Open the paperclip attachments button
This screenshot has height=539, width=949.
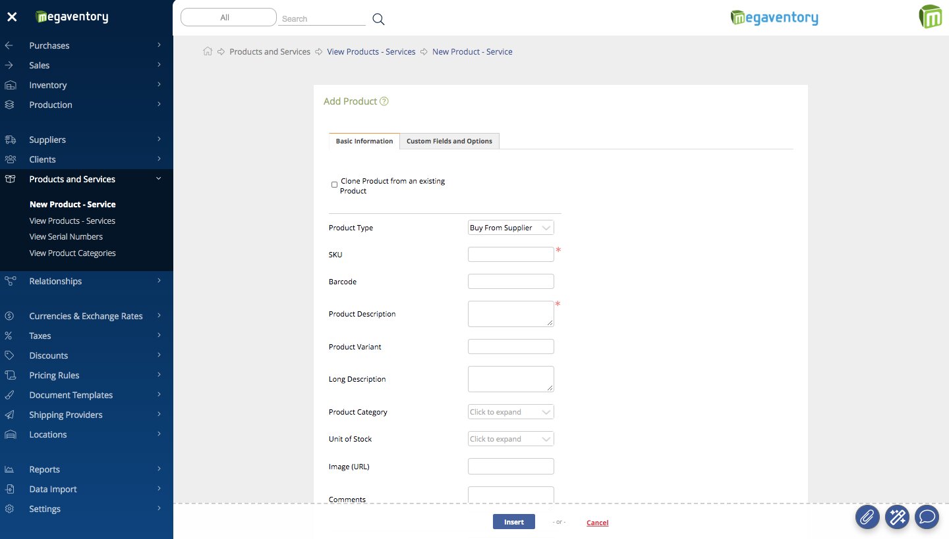pyautogui.click(x=867, y=517)
